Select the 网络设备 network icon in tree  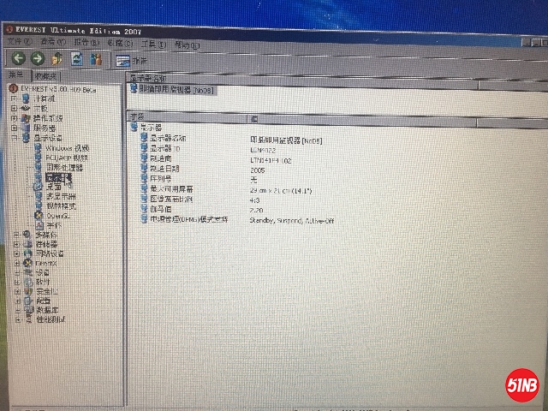(x=27, y=253)
